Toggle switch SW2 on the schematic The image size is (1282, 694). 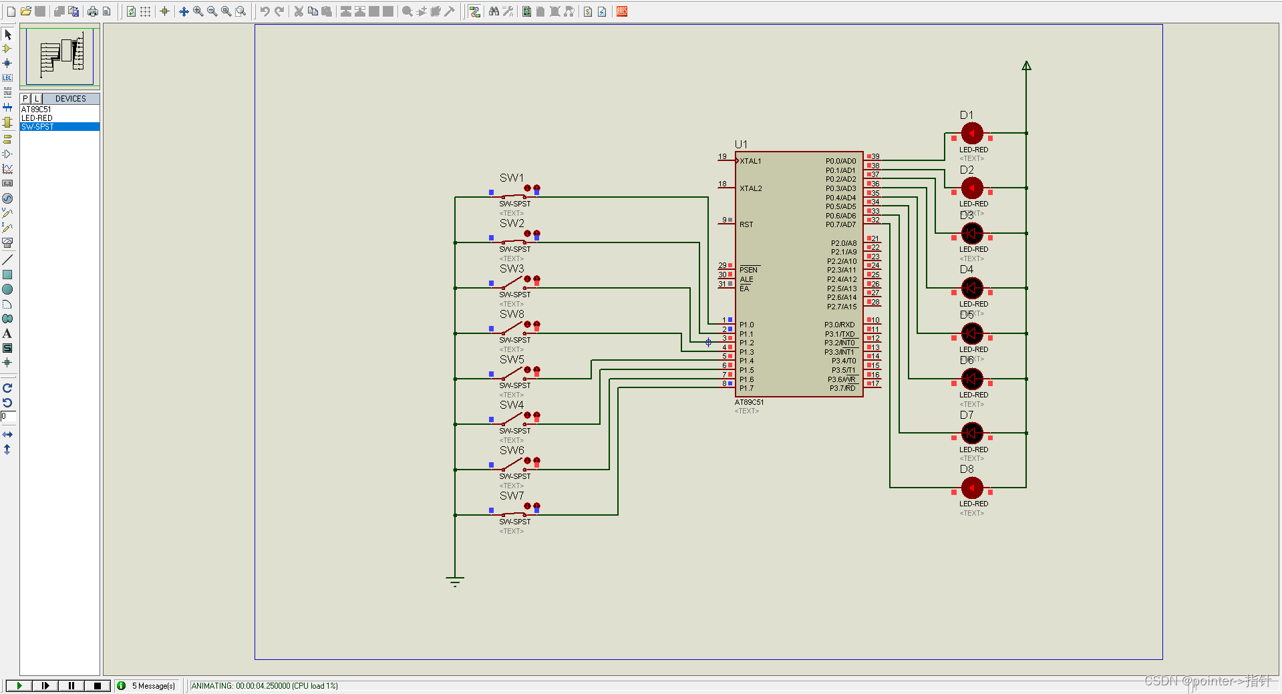(x=514, y=241)
